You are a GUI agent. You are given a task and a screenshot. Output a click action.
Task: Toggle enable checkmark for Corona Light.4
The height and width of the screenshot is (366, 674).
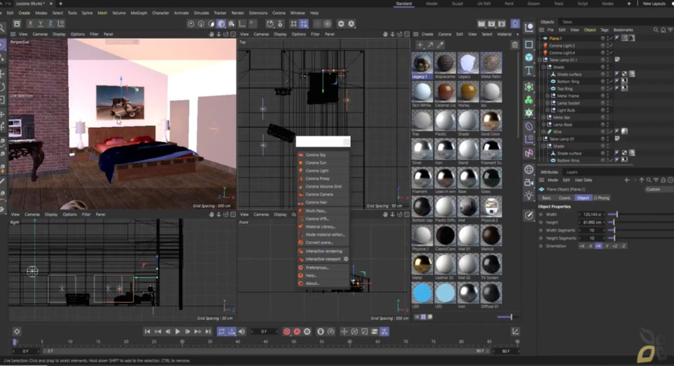tap(610, 53)
